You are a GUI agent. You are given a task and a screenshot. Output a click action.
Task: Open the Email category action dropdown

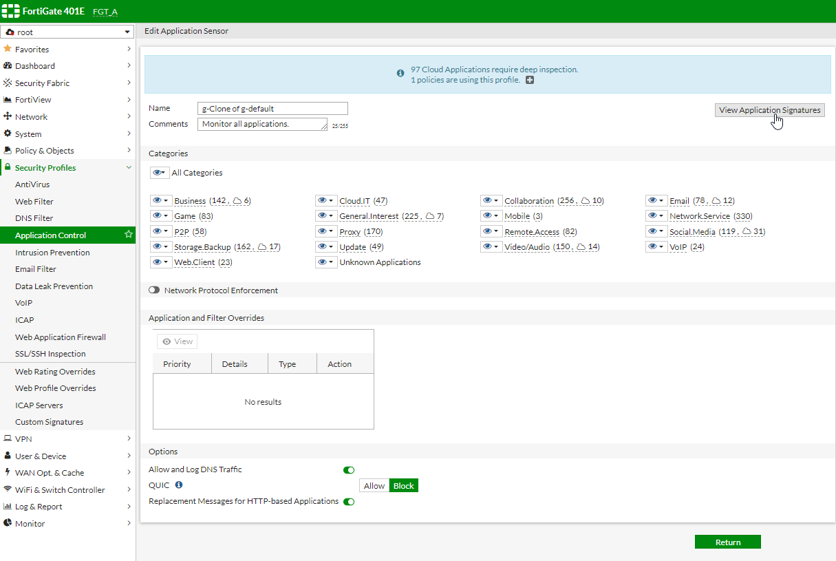(656, 201)
